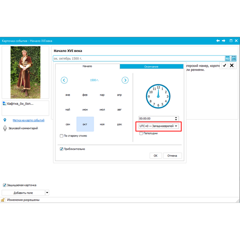Select the month янв
Image resolution: width=240 pixels, height=240 pixels.
coord(68,95)
